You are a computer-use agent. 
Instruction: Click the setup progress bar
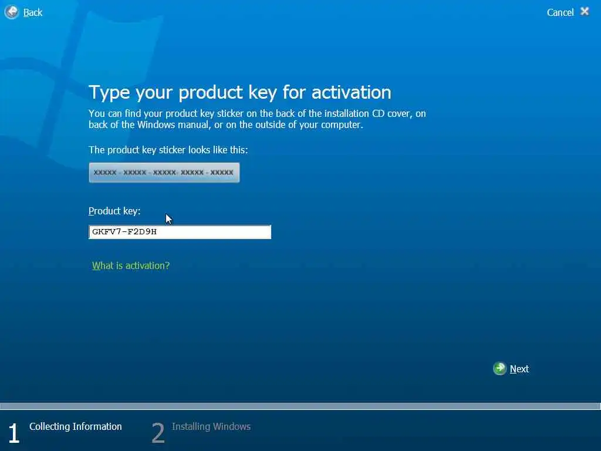[300, 406]
